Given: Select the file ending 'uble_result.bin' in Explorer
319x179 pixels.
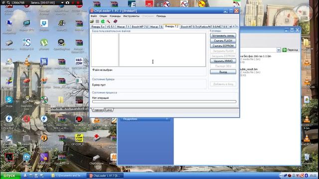Looking at the screenshot, I should click(x=249, y=69).
